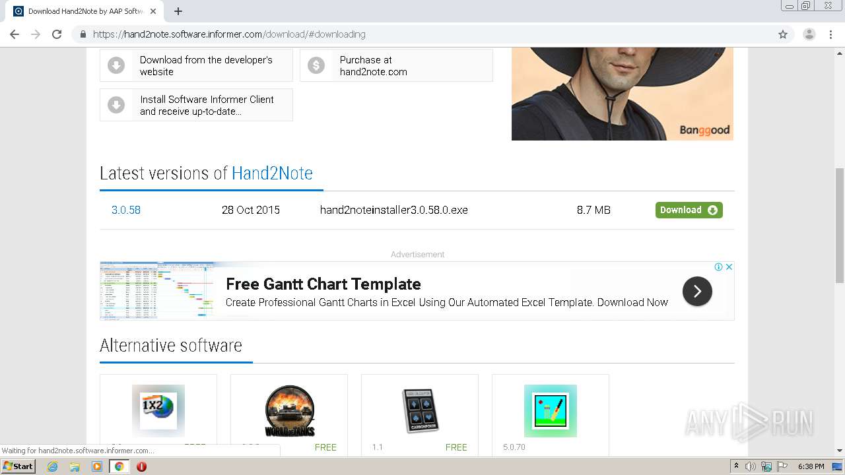Image resolution: width=845 pixels, height=475 pixels.
Task: Click the Gantt chart ad thumbnail
Action: [157, 291]
